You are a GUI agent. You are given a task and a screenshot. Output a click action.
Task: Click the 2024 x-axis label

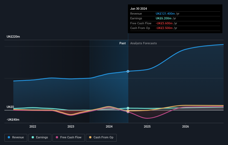pos(109,126)
